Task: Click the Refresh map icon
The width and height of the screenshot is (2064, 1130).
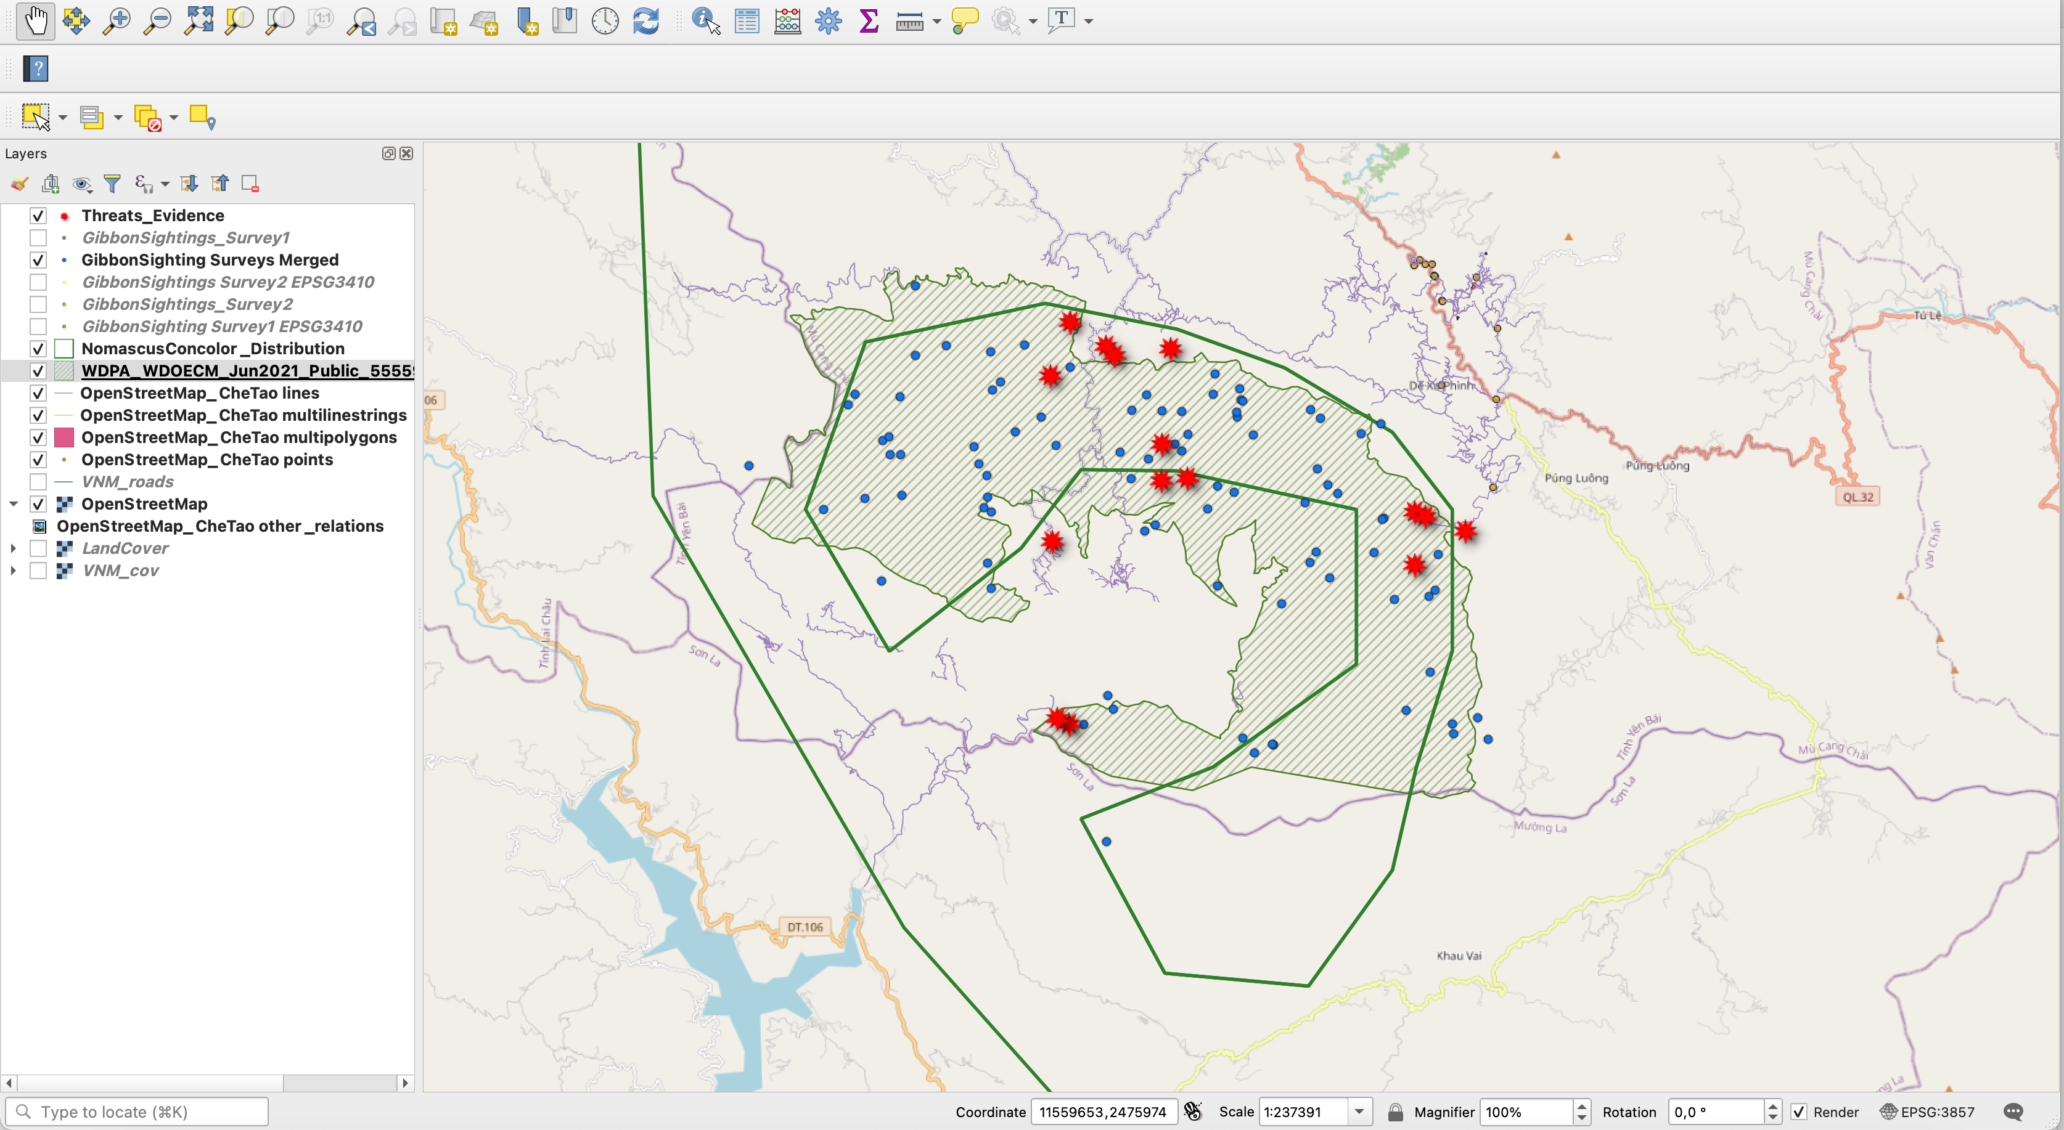Action: (646, 21)
